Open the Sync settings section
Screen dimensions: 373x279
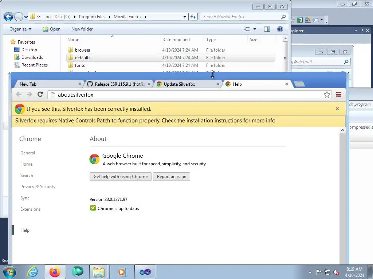(25, 198)
